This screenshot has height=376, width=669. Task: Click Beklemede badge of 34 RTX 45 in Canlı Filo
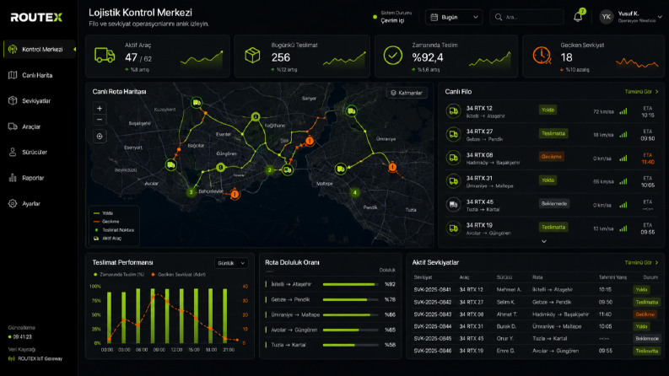553,204
